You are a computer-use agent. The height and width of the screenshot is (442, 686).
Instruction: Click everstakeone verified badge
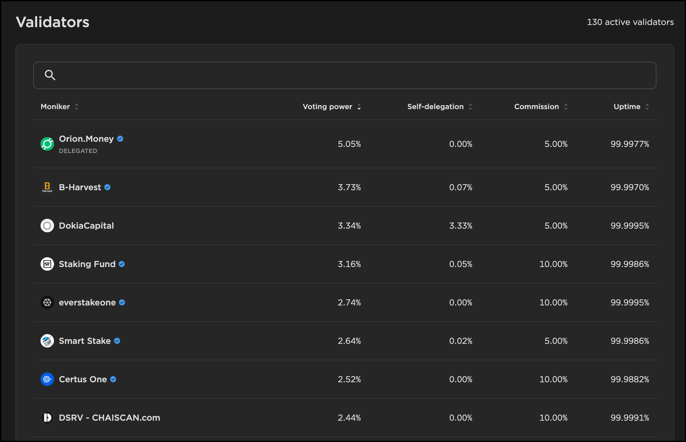click(x=122, y=302)
